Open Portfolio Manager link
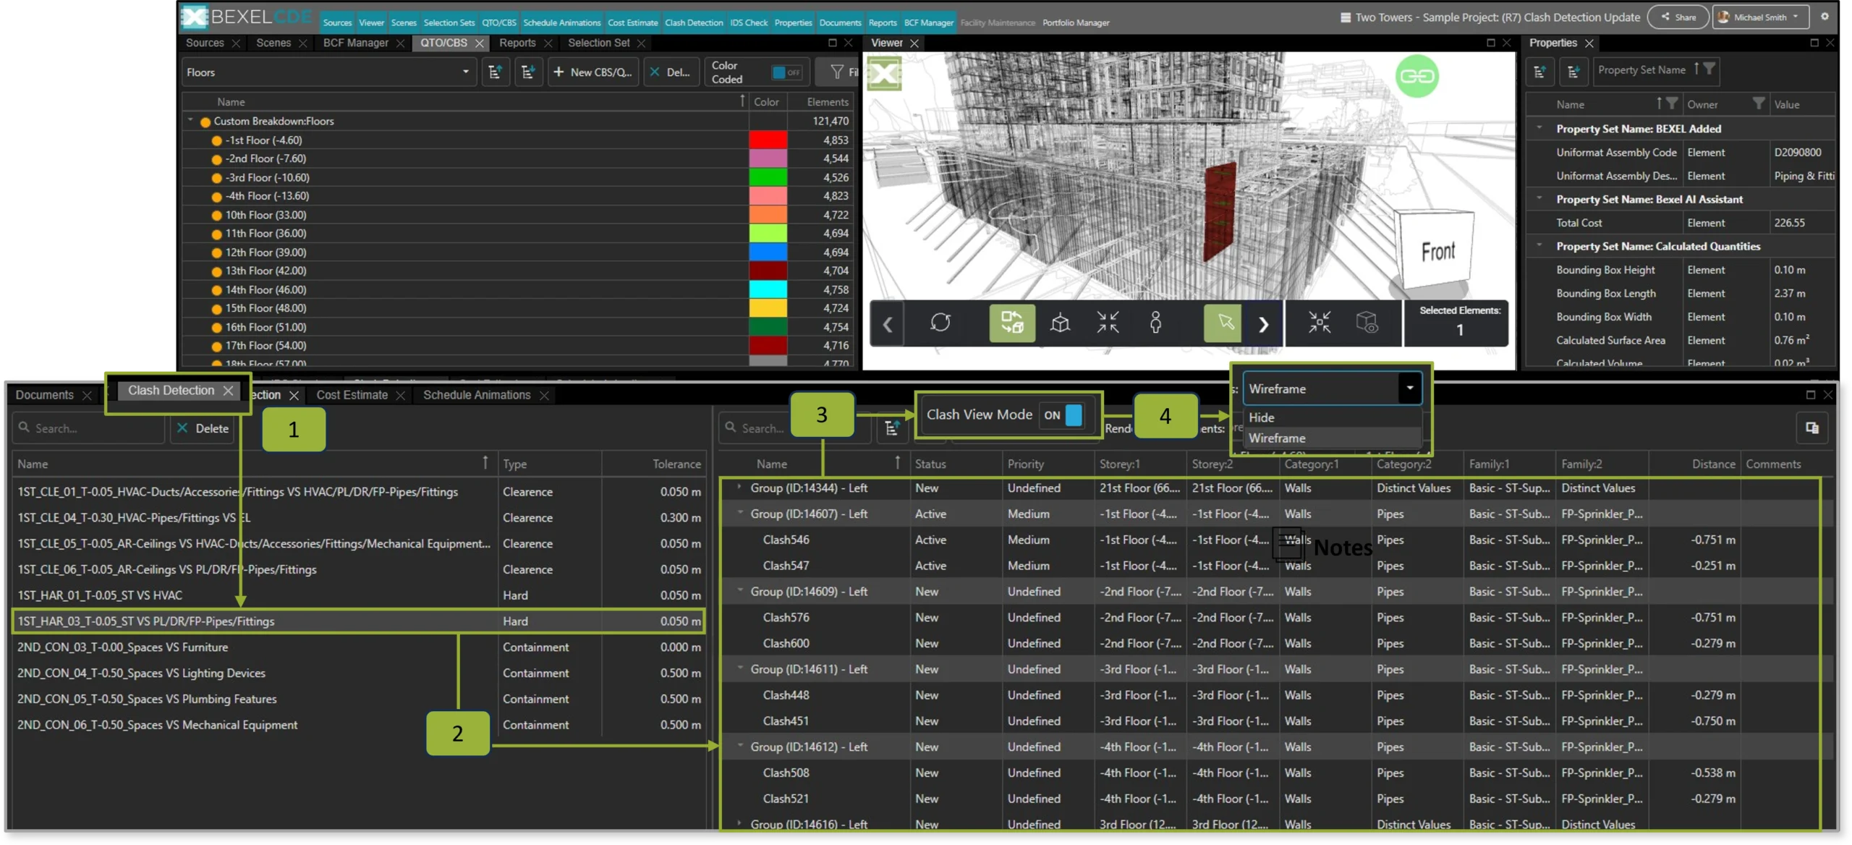The height and width of the screenshot is (845, 1852). coord(1075,22)
